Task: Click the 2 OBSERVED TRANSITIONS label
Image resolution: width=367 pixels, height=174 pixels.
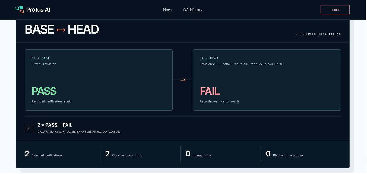Action: 318,34
